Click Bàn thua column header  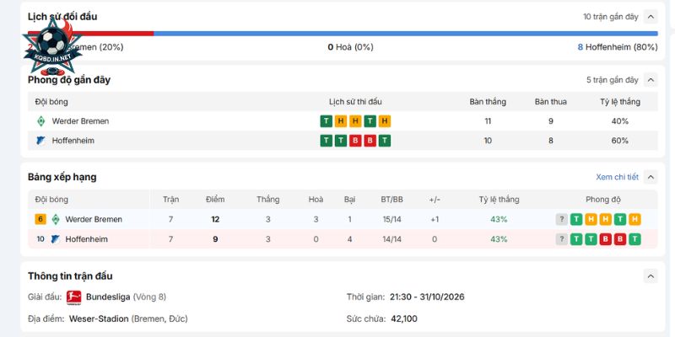pos(551,102)
